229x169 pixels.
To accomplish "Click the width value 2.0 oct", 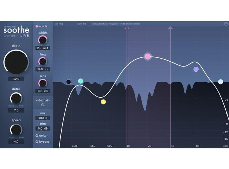I will click(x=43, y=48).
